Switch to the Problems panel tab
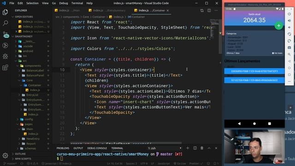This screenshot has width=295, height=166. pos(63,148)
